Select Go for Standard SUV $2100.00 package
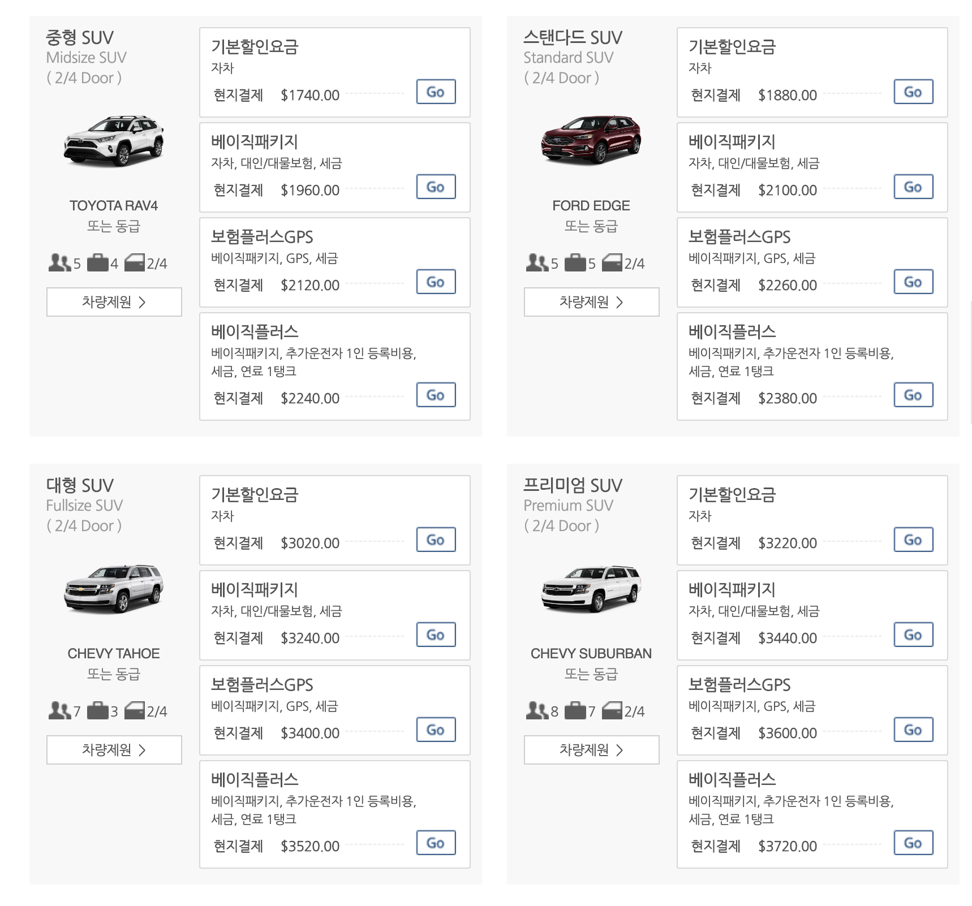972x906 pixels. point(913,187)
